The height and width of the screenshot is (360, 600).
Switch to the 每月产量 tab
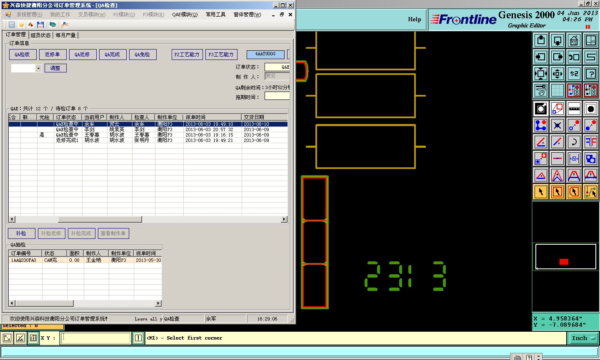click(65, 35)
